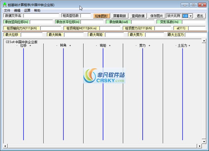Click the 位移 chart heading
The height and width of the screenshot is (151, 209).
pos(24,45)
